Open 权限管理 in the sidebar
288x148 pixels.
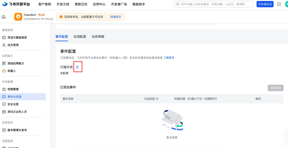(13, 89)
